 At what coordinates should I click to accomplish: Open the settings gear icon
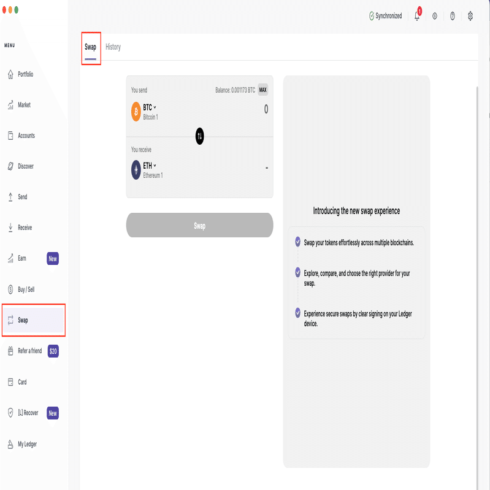[x=470, y=16]
